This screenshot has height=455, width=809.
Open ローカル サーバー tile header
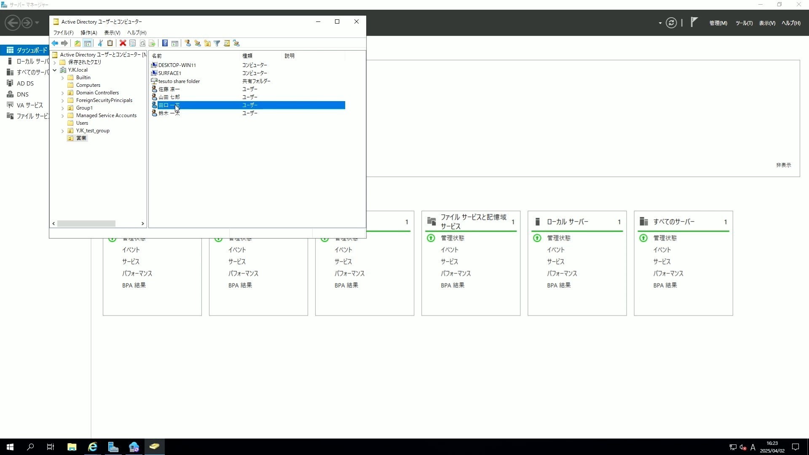click(567, 222)
